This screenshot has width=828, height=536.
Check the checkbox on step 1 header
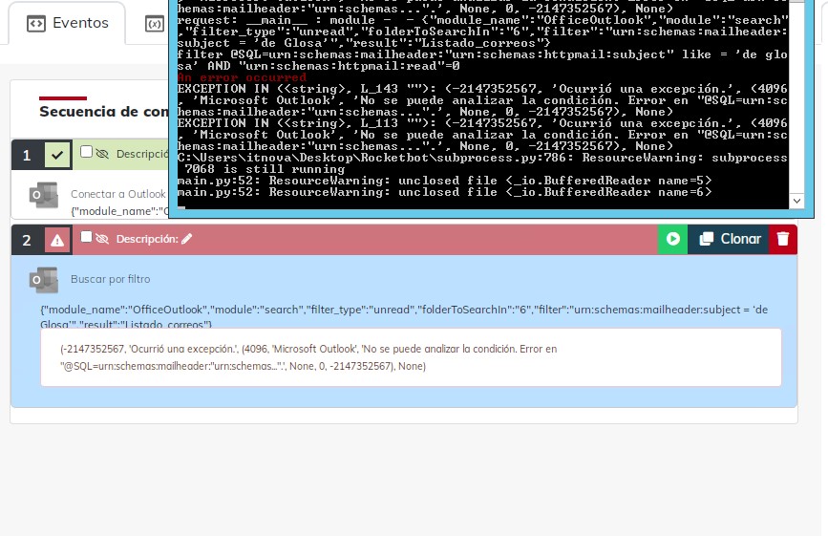pyautogui.click(x=87, y=152)
